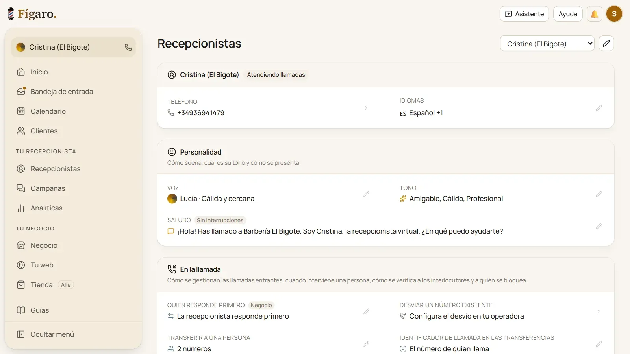
Task: Edit Transferir a una persona pencil icon
Action: click(366, 344)
